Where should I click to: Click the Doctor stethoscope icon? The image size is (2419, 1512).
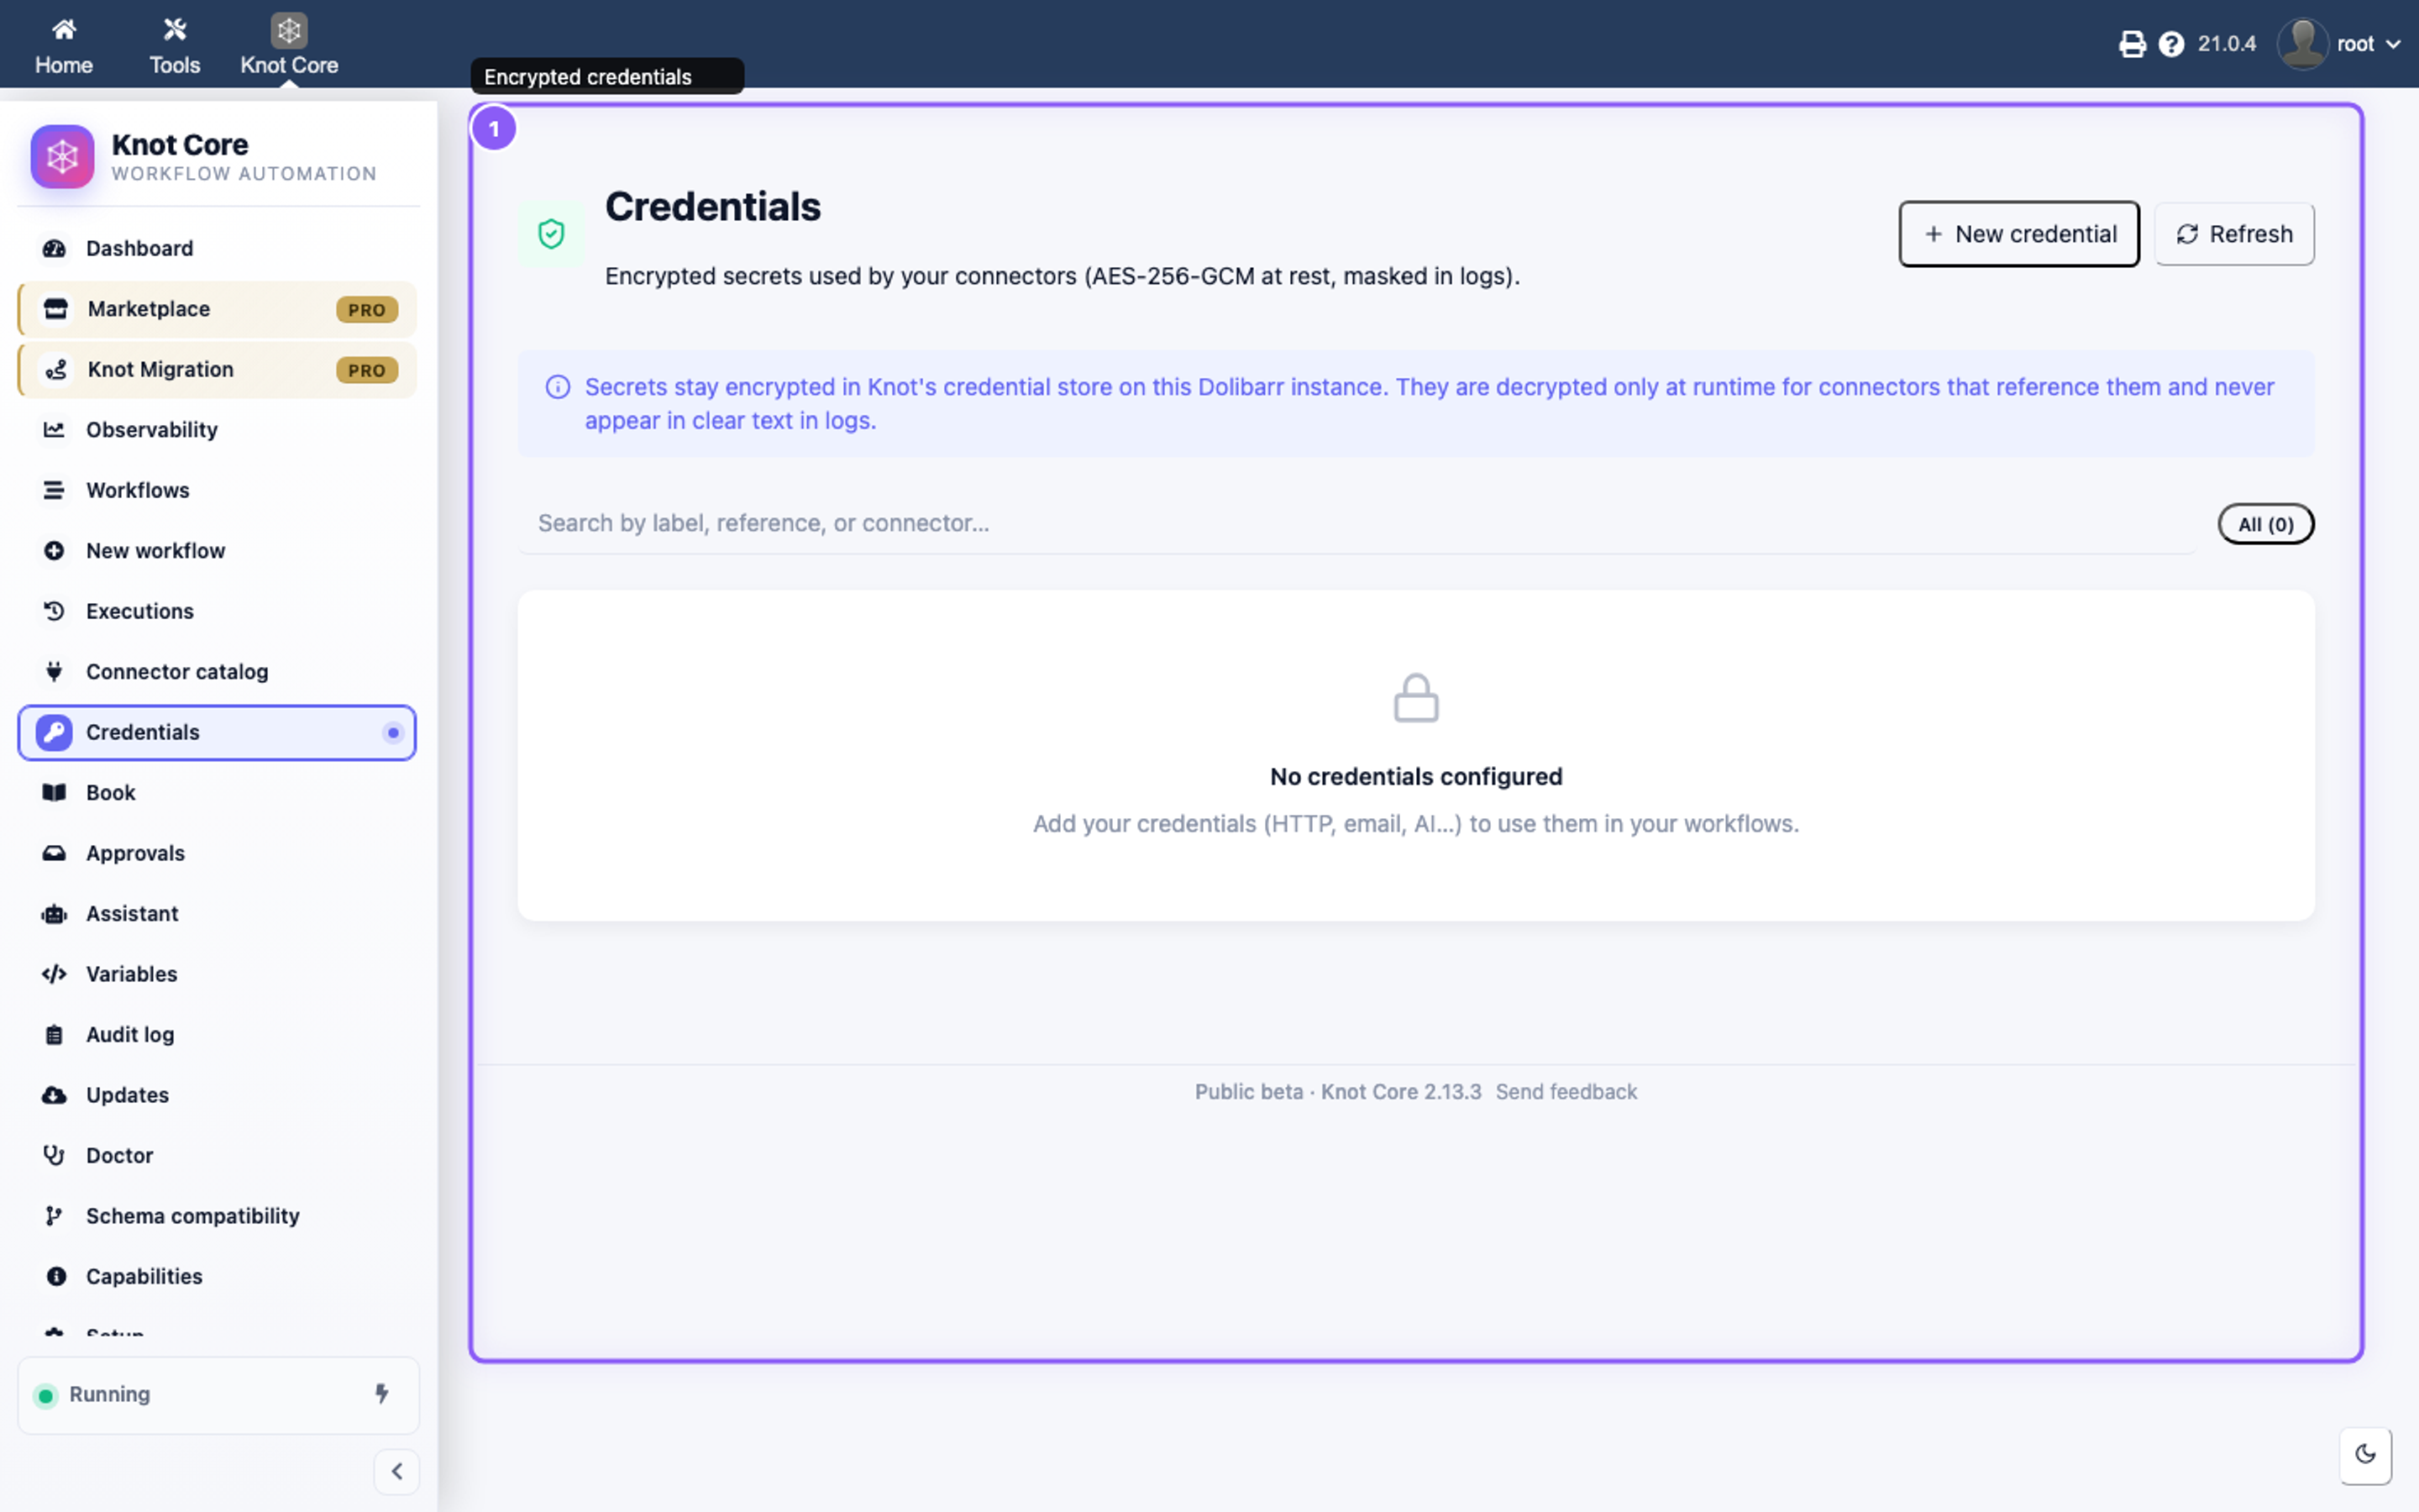click(x=54, y=1156)
